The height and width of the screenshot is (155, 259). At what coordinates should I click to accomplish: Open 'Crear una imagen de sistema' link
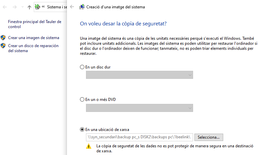33,38
